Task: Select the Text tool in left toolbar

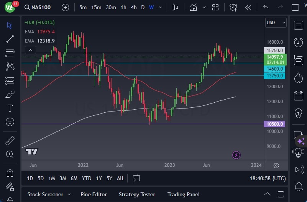Action: [x=10, y=108]
